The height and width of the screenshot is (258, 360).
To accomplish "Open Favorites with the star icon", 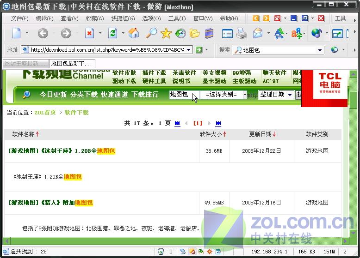I will [166, 33].
